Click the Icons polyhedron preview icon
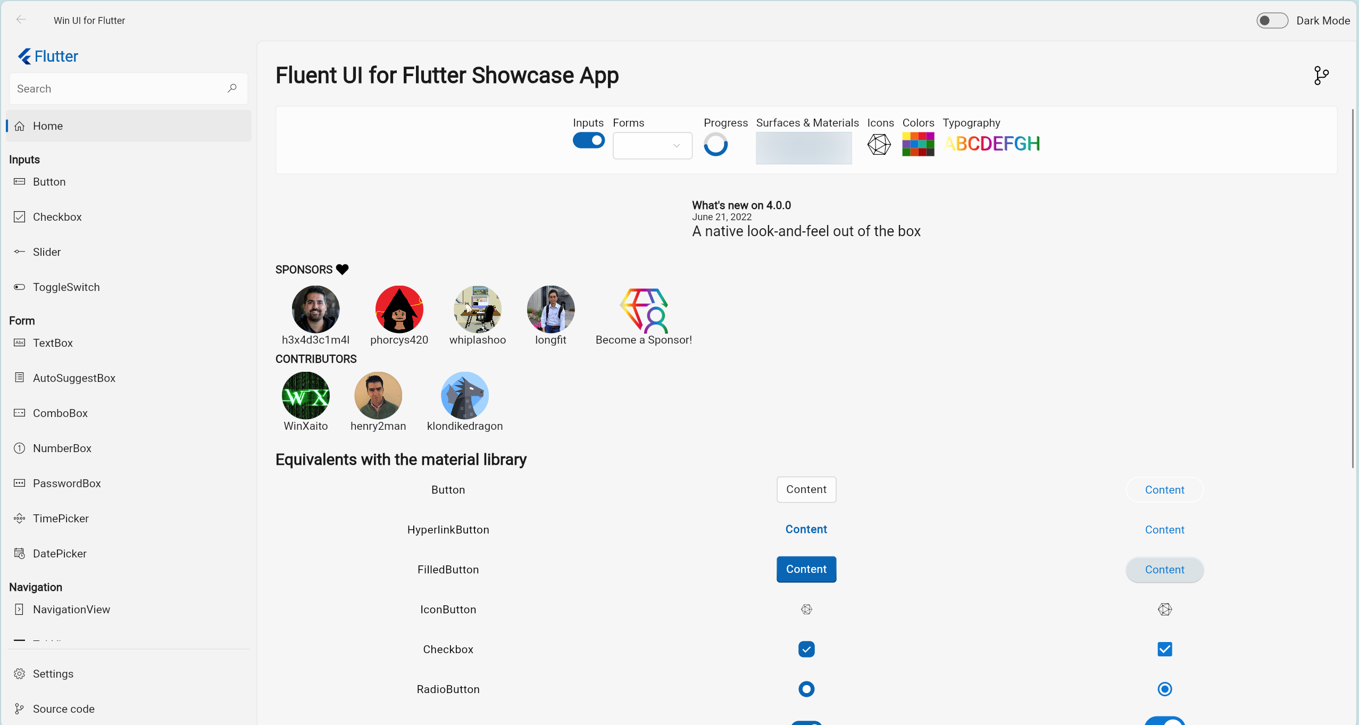This screenshot has width=1359, height=725. (879, 144)
